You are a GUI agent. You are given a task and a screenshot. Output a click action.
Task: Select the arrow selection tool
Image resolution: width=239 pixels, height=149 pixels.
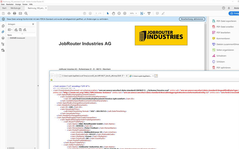(x=108, y=13)
